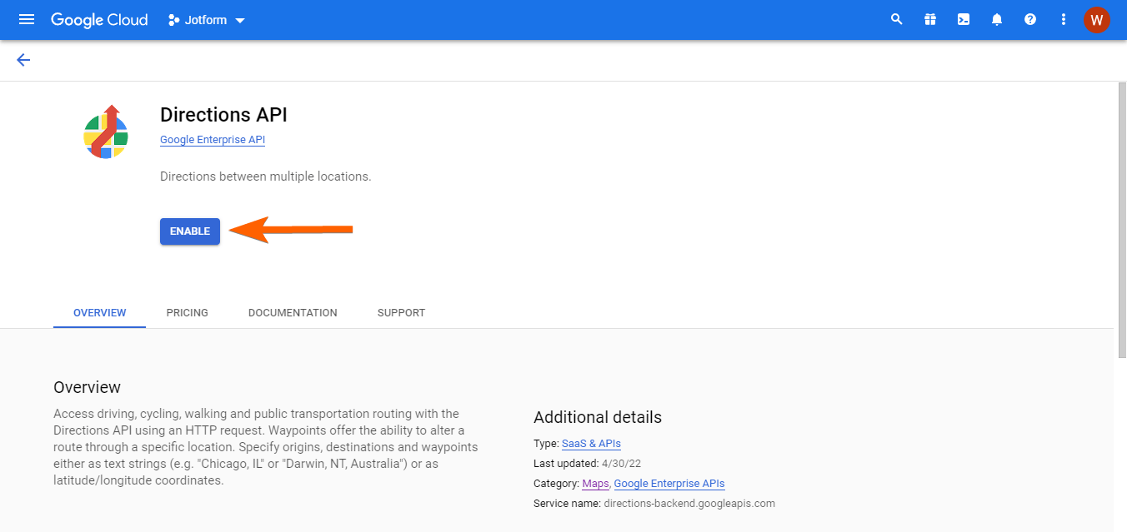The height and width of the screenshot is (532, 1127).
Task: Open the Support tab
Action: [401, 313]
